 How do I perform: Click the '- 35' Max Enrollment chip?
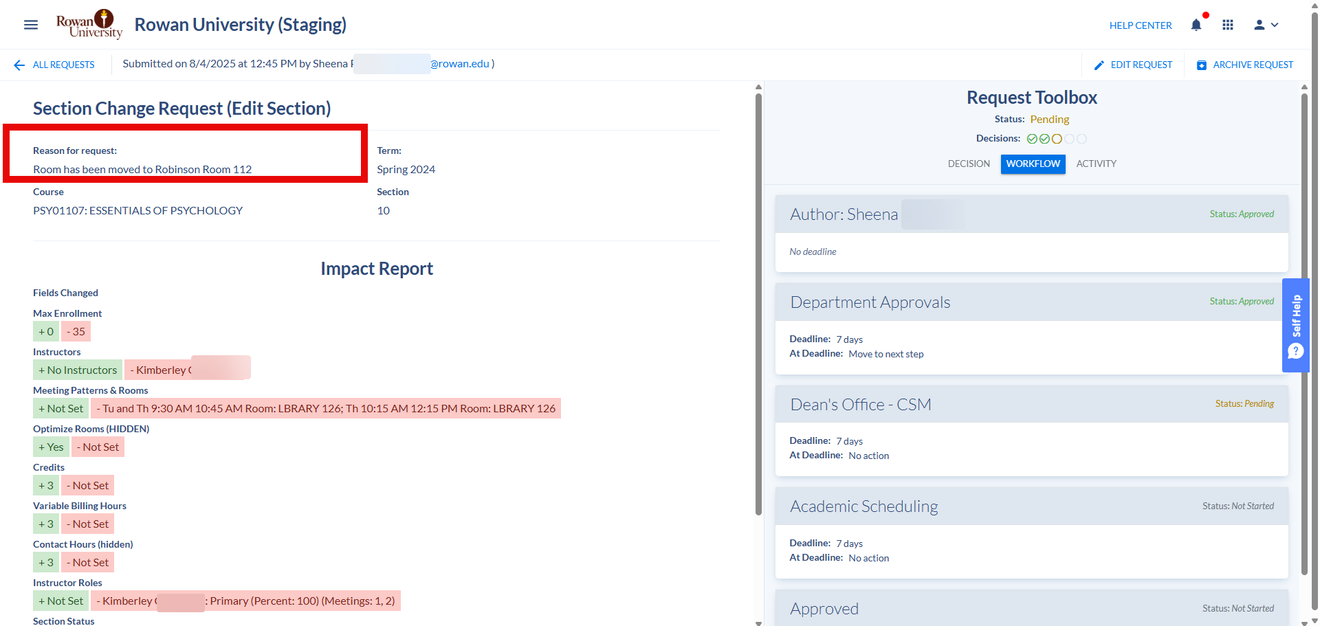76,331
